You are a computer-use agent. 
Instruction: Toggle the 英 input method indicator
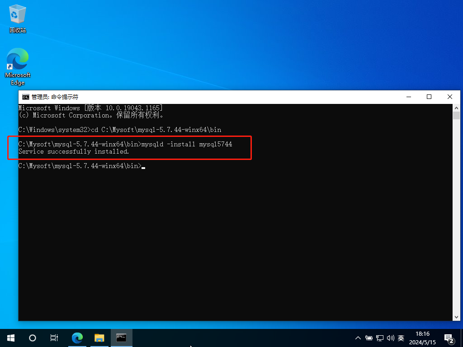pyautogui.click(x=401, y=338)
